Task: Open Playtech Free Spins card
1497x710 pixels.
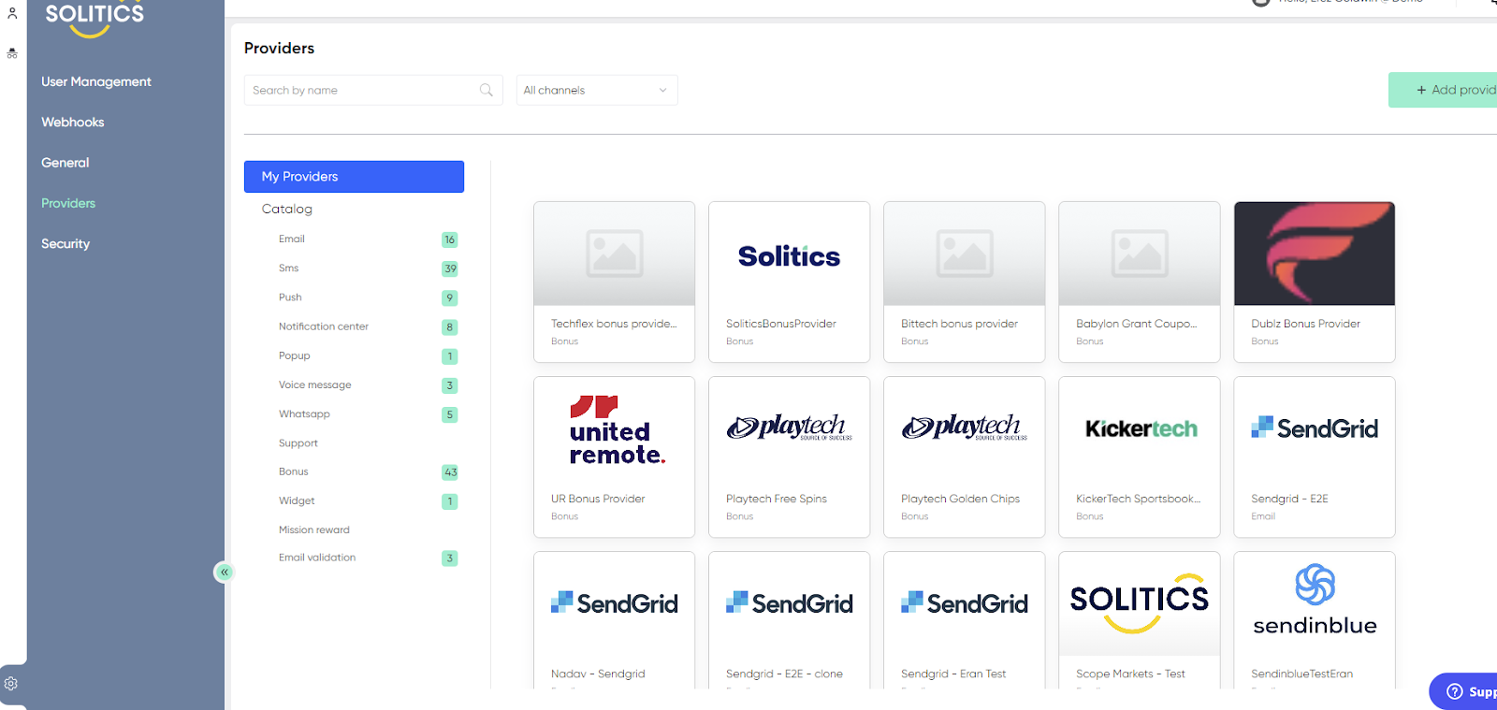Action: point(789,456)
